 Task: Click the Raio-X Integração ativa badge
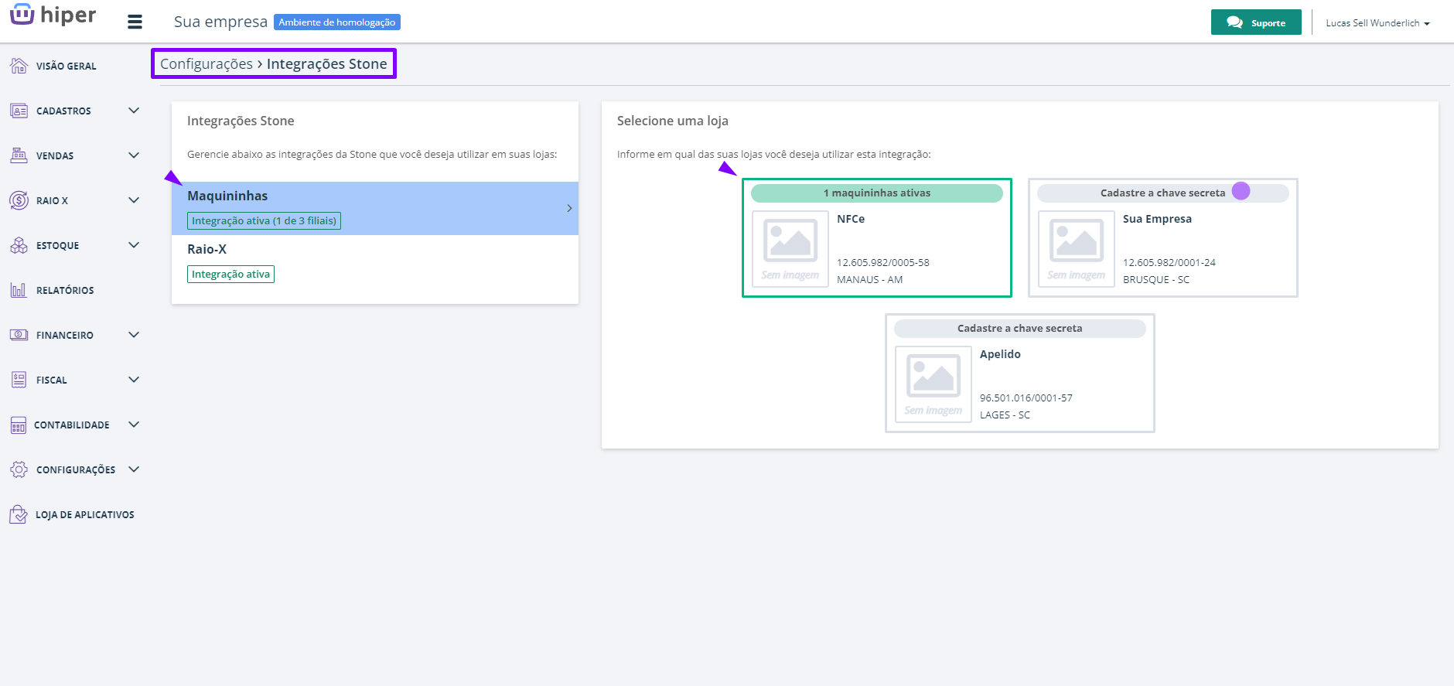click(230, 274)
